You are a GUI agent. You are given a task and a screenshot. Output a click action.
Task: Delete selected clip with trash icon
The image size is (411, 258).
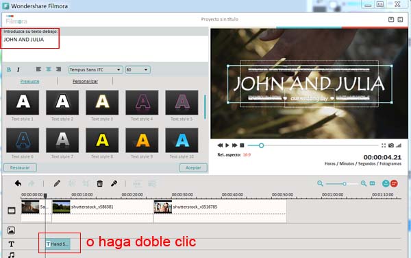click(x=99, y=183)
